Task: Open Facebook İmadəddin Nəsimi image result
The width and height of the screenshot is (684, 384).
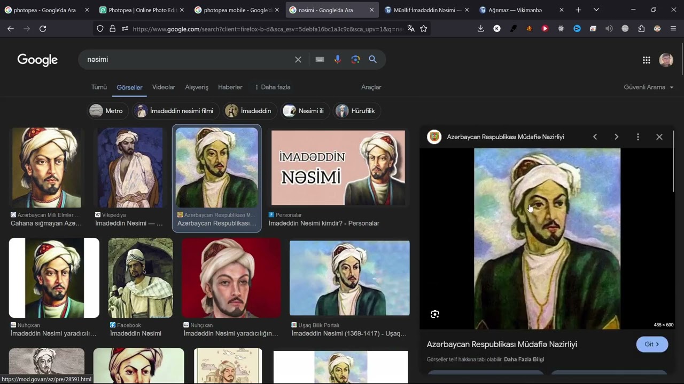Action: pyautogui.click(x=141, y=278)
